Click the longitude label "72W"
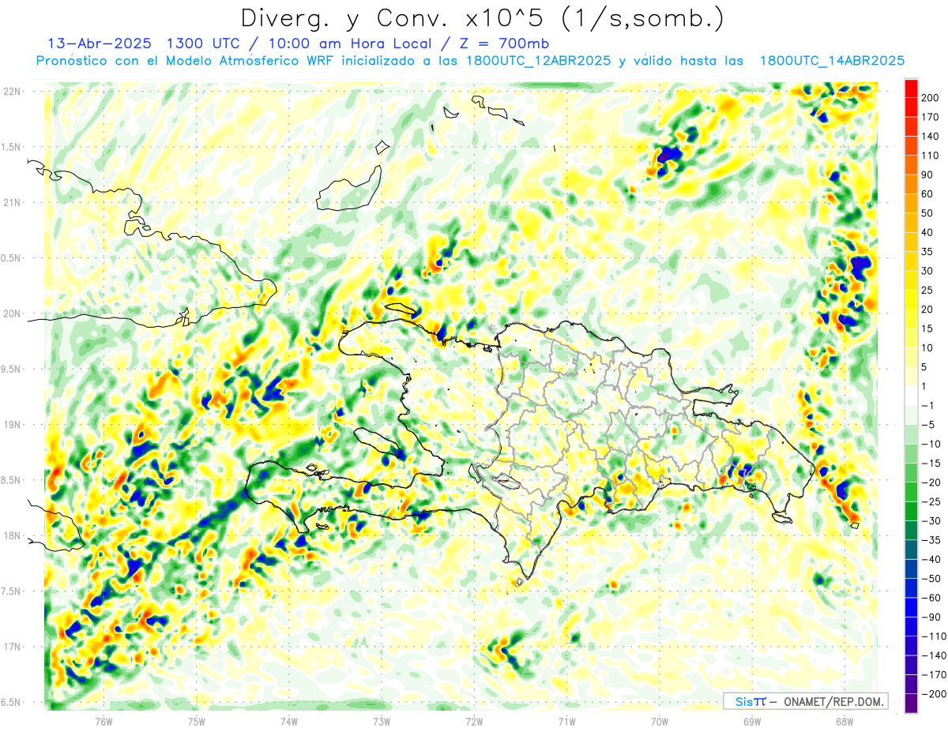Image resolution: width=948 pixels, height=732 pixels. [x=474, y=722]
